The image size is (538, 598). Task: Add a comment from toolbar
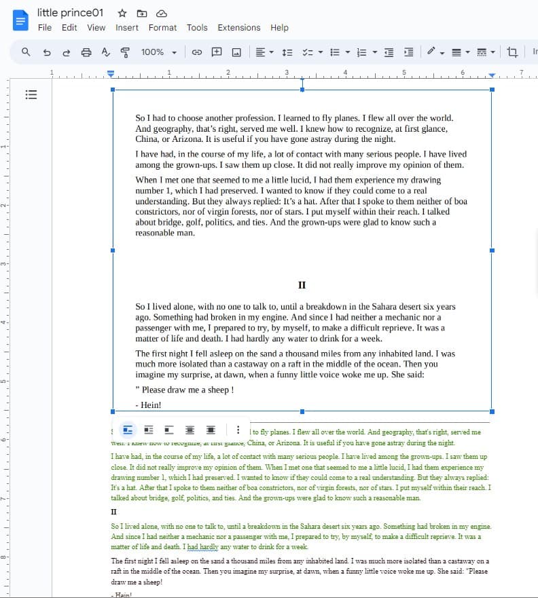pos(217,52)
